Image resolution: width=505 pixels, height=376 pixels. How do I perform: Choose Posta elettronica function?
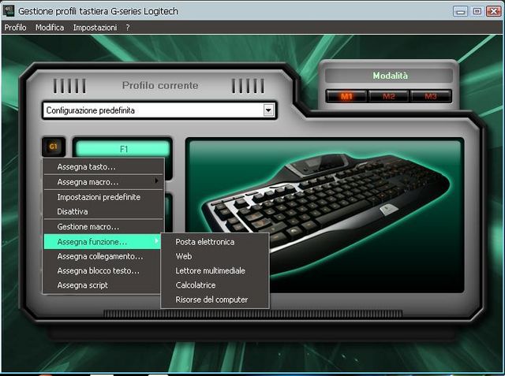[x=205, y=242]
